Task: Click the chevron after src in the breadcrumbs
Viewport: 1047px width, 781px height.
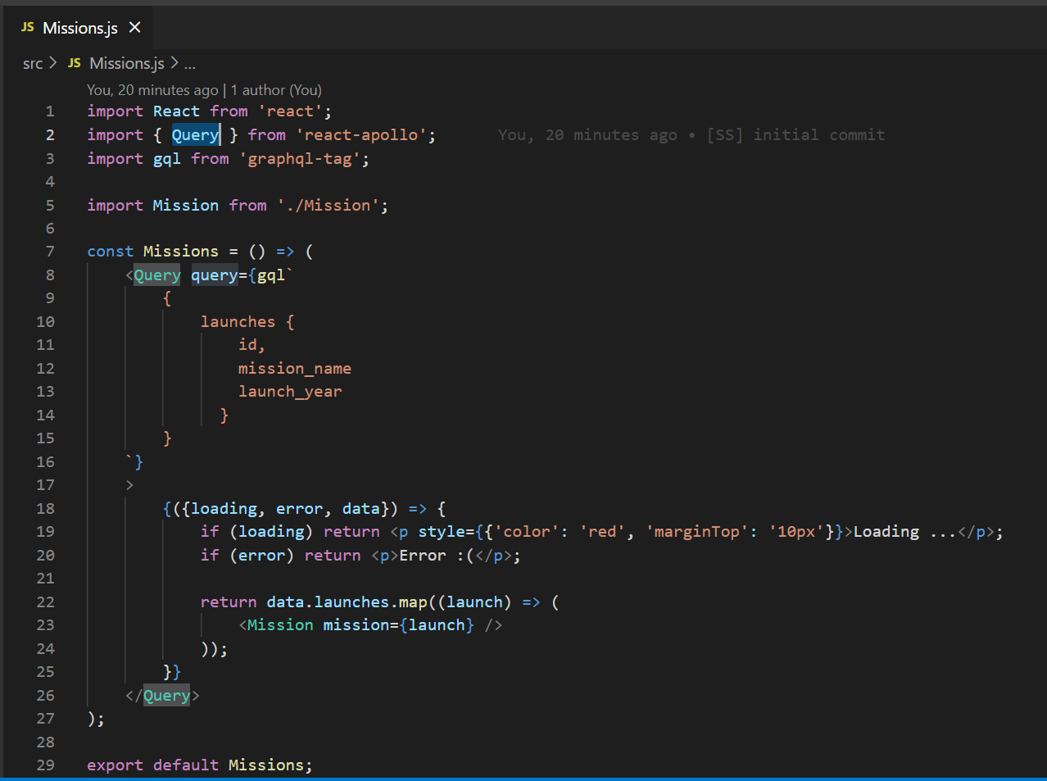Action: [x=52, y=63]
